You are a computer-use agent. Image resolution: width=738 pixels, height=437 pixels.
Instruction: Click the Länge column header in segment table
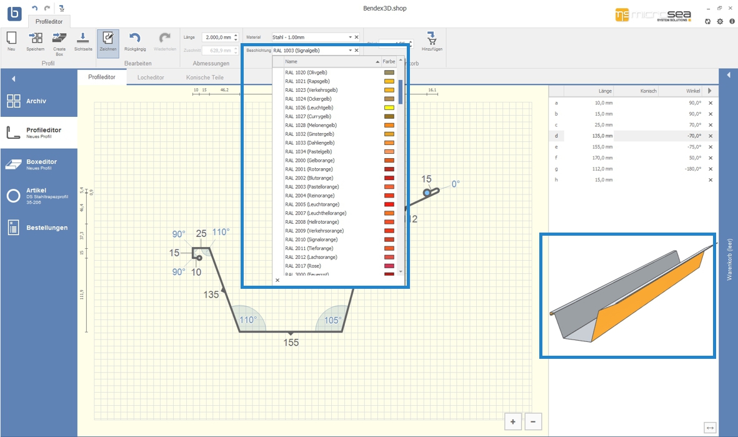tap(606, 91)
